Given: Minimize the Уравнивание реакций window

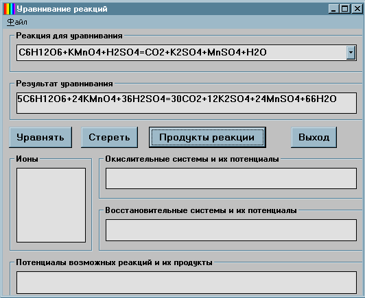Looking at the screenshot, I should click(333, 9).
